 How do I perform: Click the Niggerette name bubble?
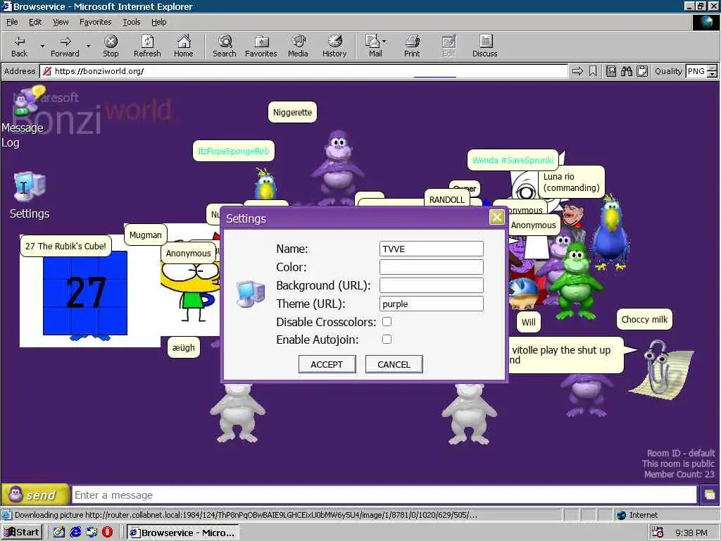click(x=292, y=112)
